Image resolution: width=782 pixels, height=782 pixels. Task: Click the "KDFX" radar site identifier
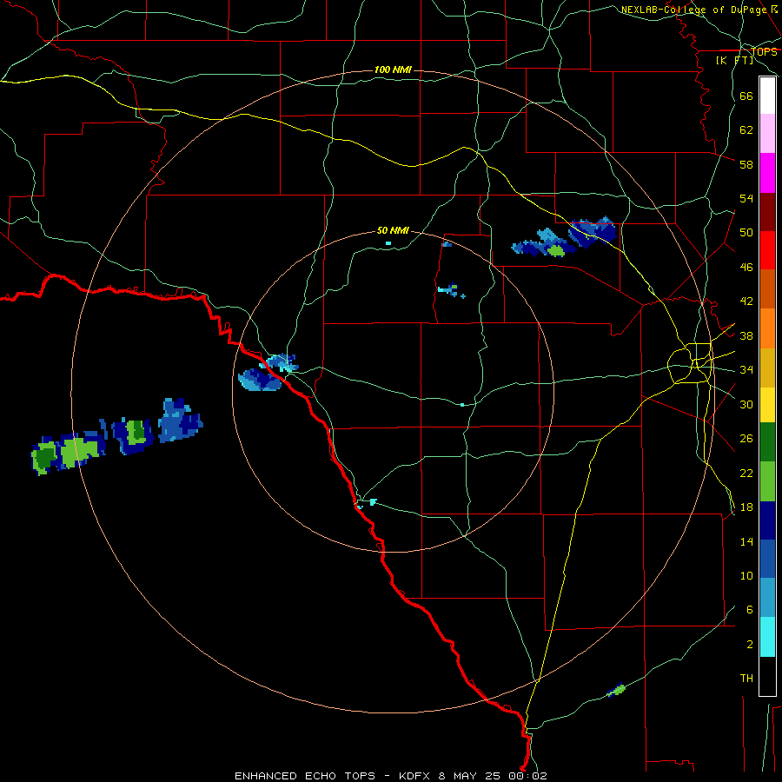coord(414,776)
